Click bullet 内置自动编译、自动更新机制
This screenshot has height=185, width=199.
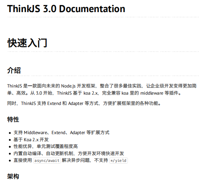pos(69,153)
